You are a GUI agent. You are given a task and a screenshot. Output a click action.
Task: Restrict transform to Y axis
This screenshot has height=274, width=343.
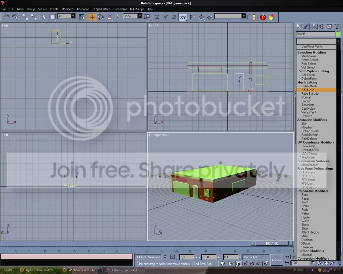pos(165,17)
